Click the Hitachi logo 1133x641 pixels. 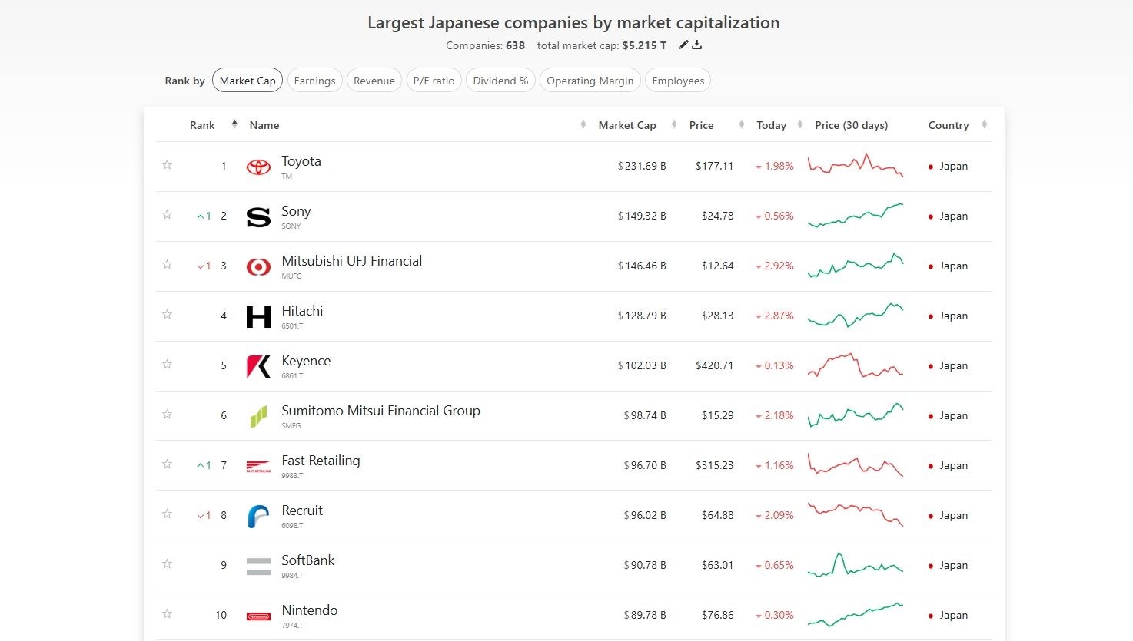tap(258, 316)
